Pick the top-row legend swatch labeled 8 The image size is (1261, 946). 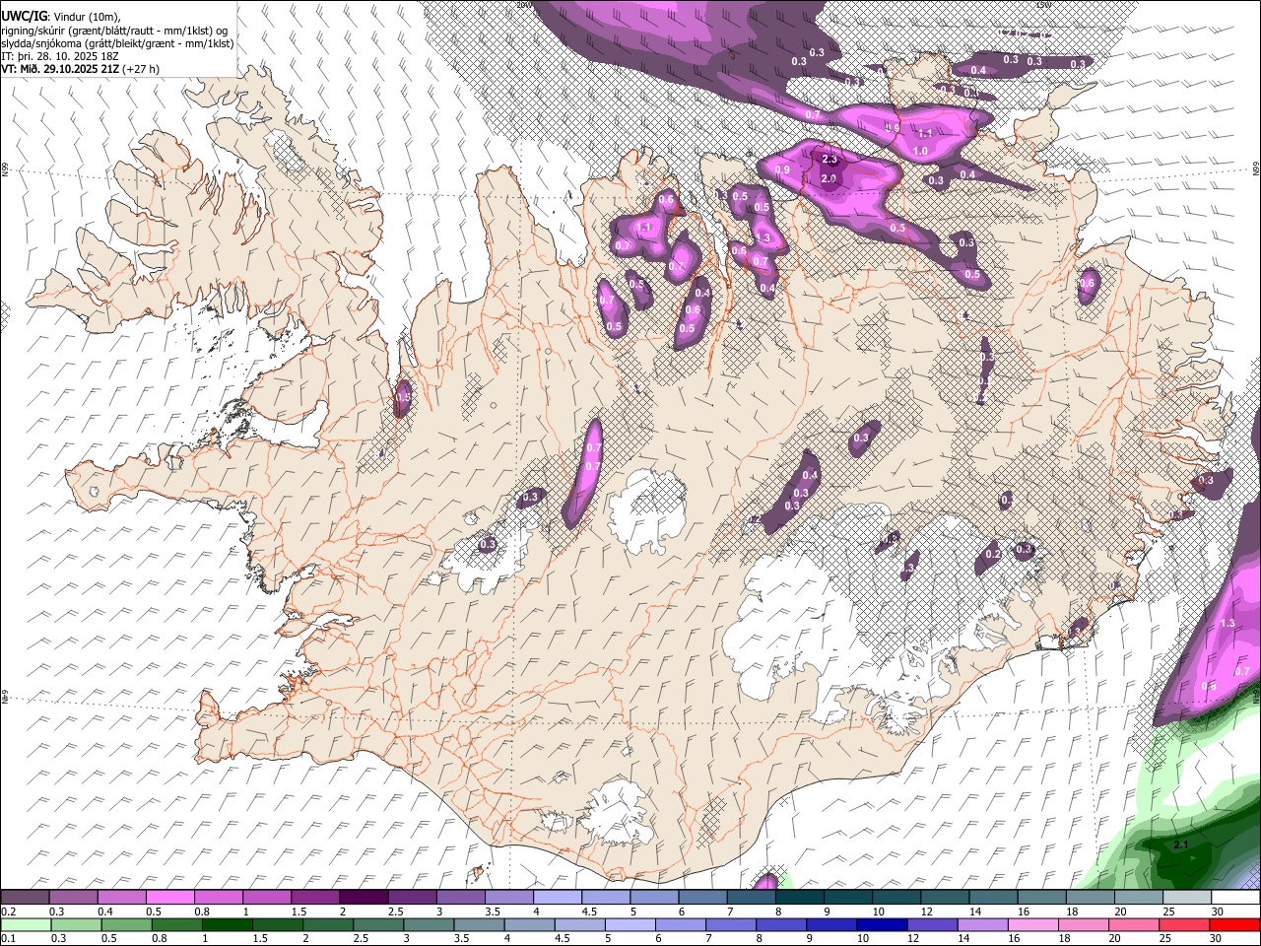799,898
